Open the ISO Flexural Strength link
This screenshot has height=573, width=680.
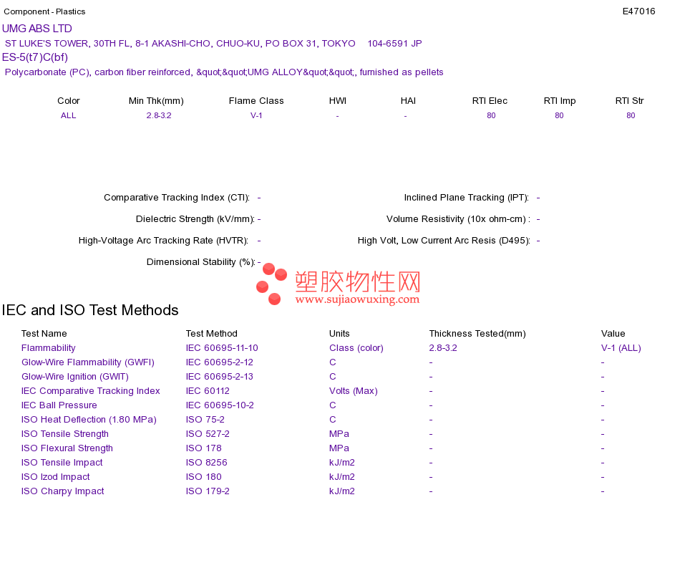(67, 448)
